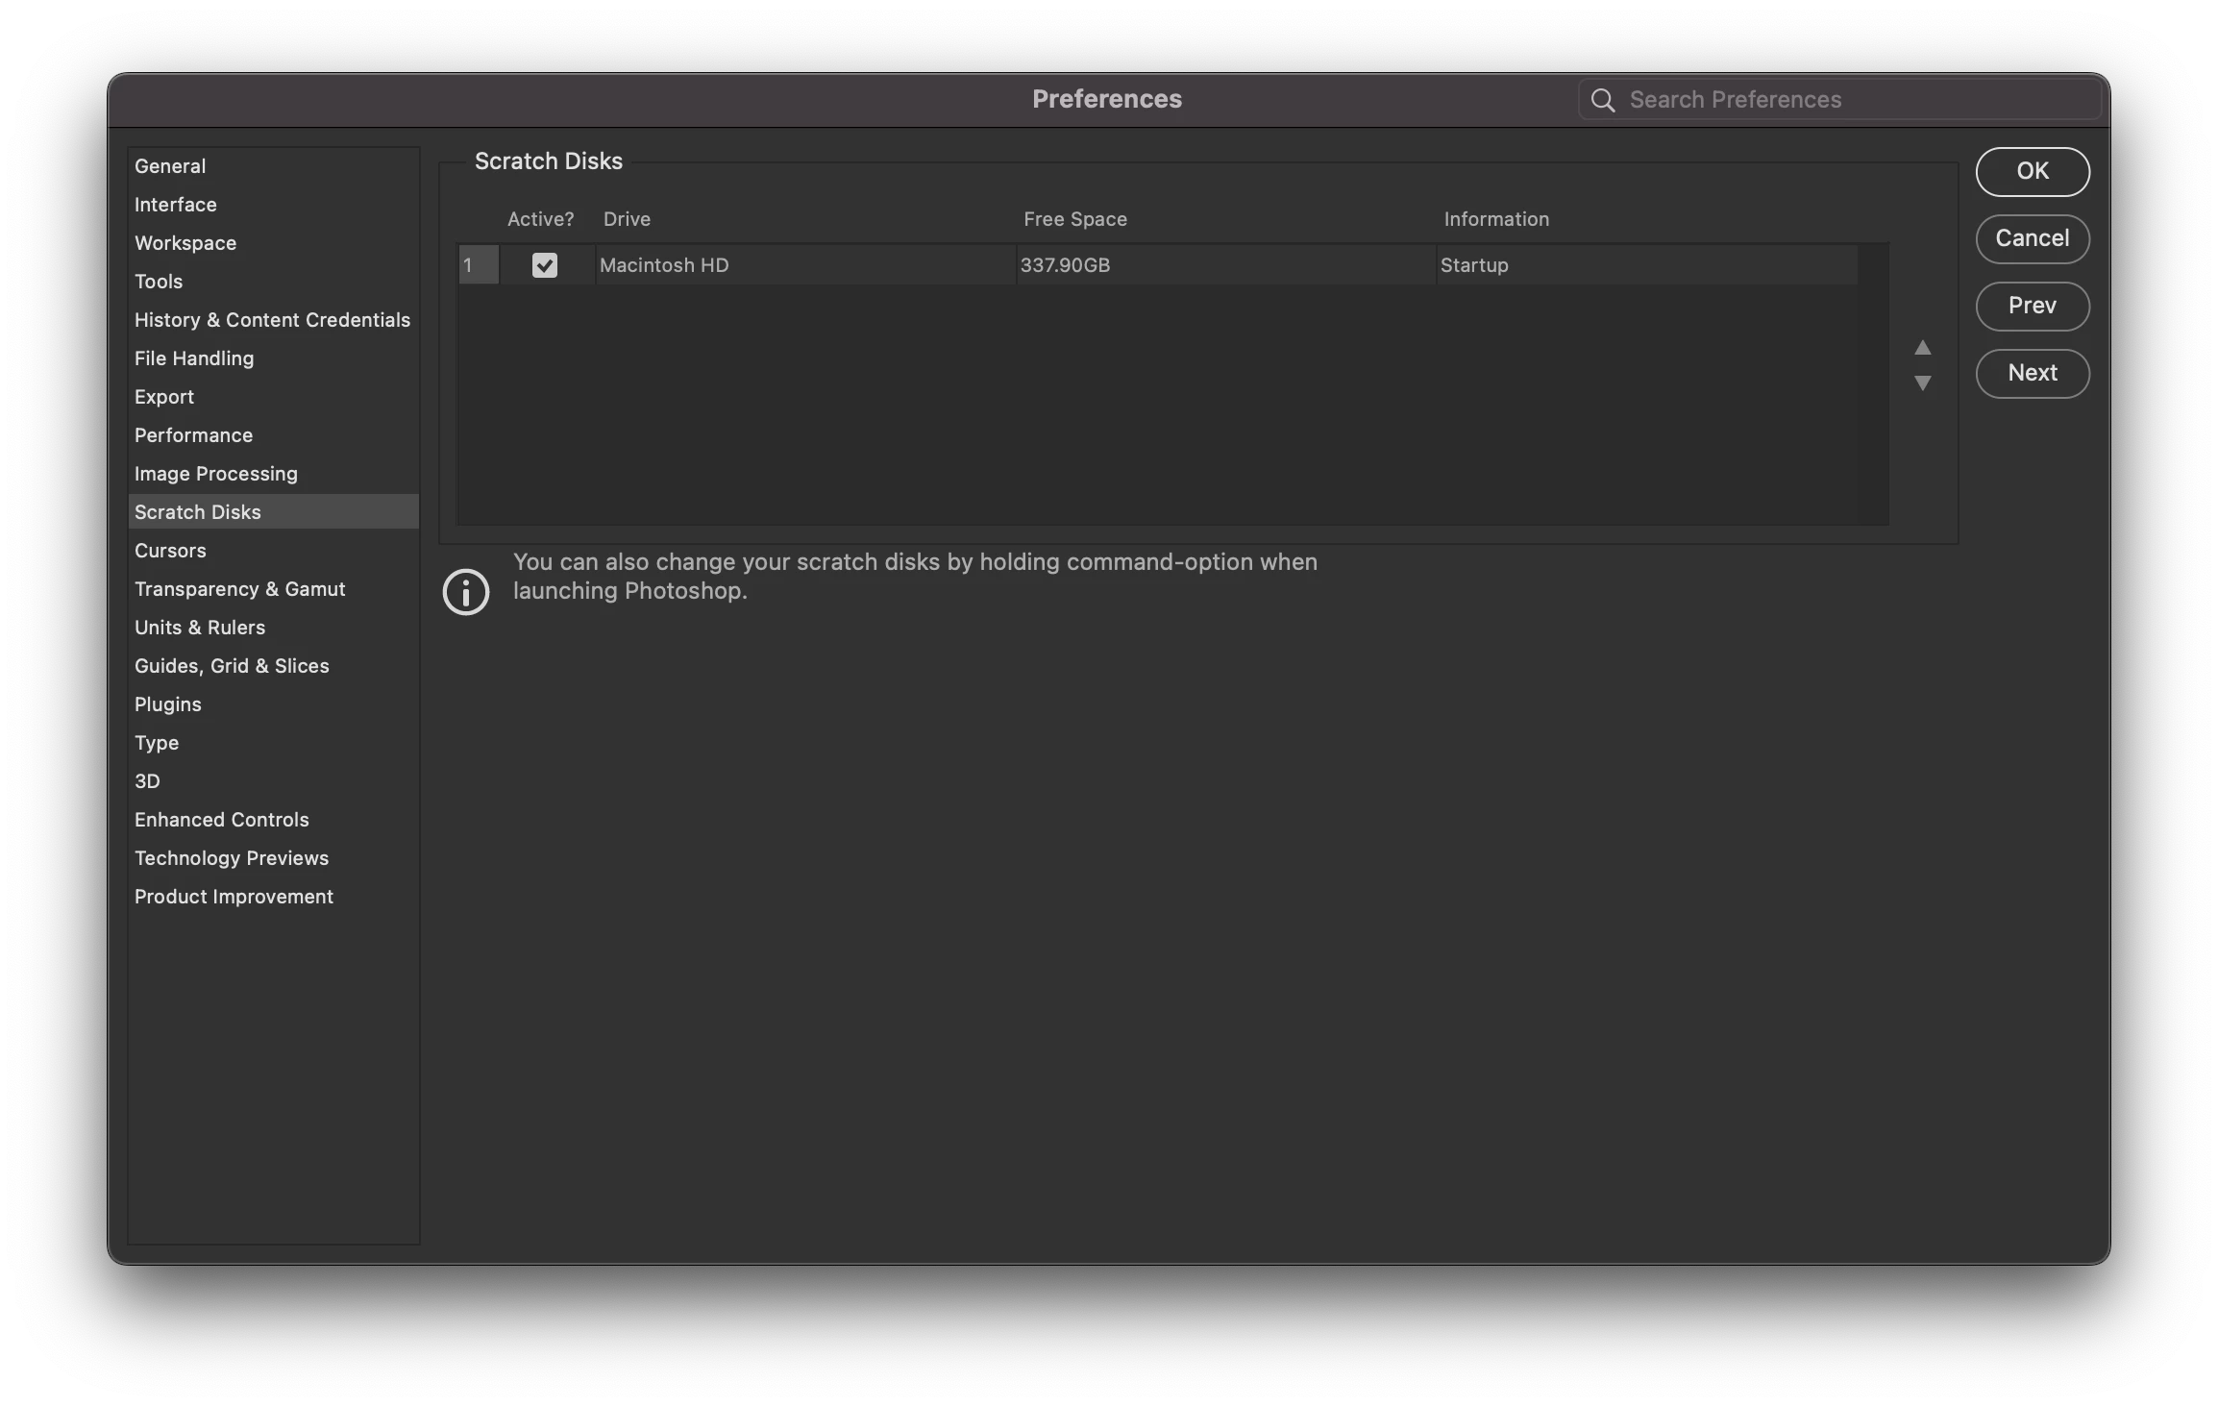2218x1407 pixels.
Task: Select Interface in the sidebar
Action: coord(176,205)
